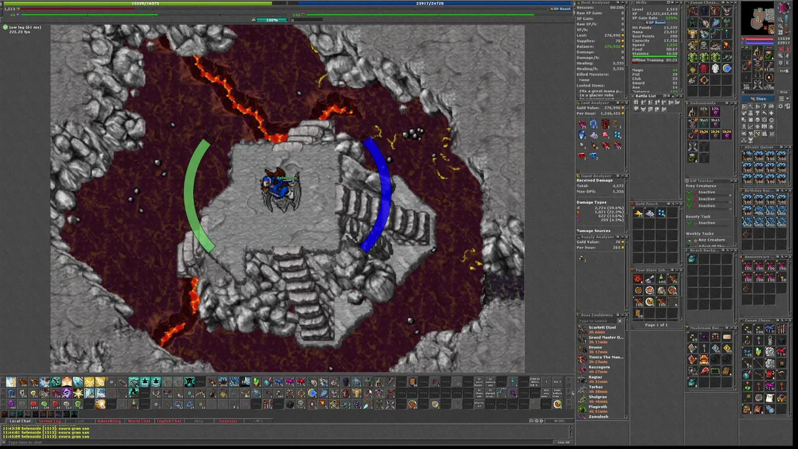Focus the Boss Cooldowns 'Type to search' field
The height and width of the screenshot is (449, 798).
(x=596, y=321)
